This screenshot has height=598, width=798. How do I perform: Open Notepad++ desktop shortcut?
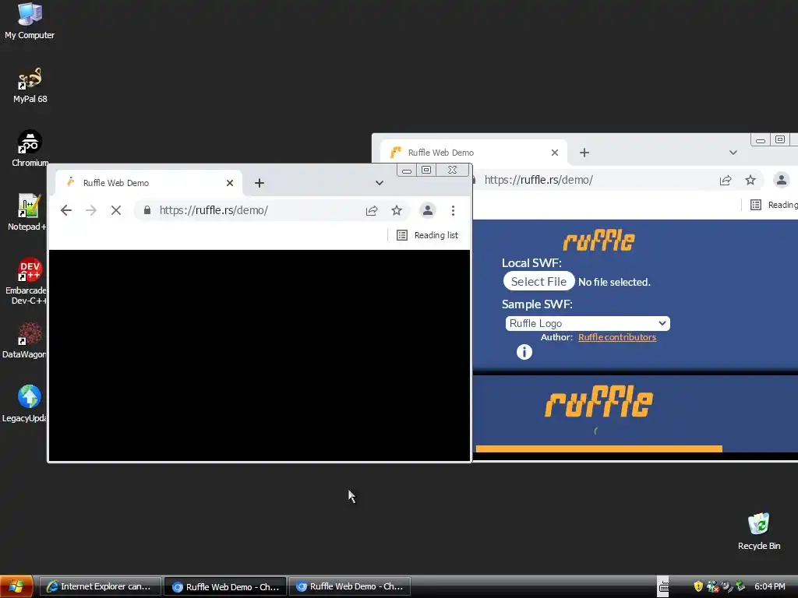[x=27, y=213]
